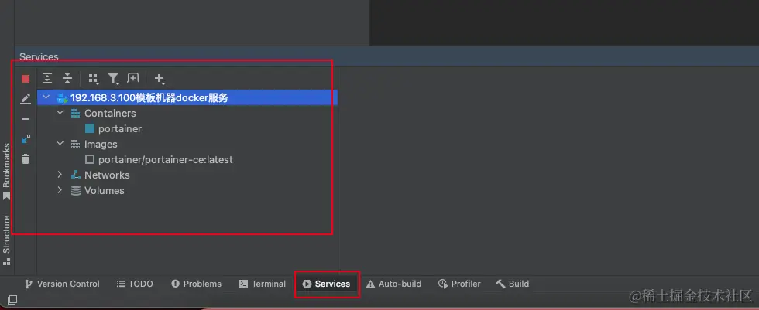
Task: Click the portainer-ce image square icon
Action: pos(90,160)
